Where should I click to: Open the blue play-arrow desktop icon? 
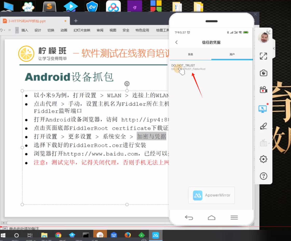pyautogui.click(x=71, y=6)
